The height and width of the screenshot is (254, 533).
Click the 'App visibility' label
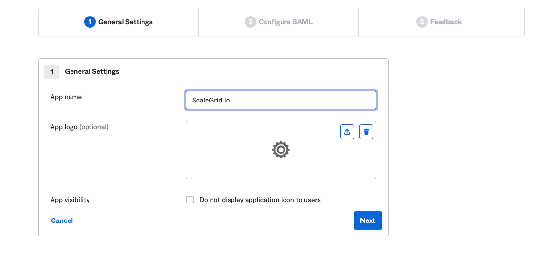click(x=70, y=200)
